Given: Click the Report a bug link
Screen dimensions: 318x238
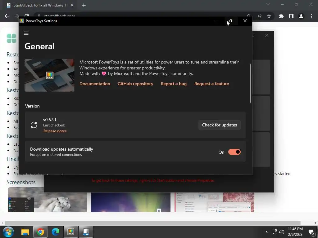Looking at the screenshot, I should point(174,84).
